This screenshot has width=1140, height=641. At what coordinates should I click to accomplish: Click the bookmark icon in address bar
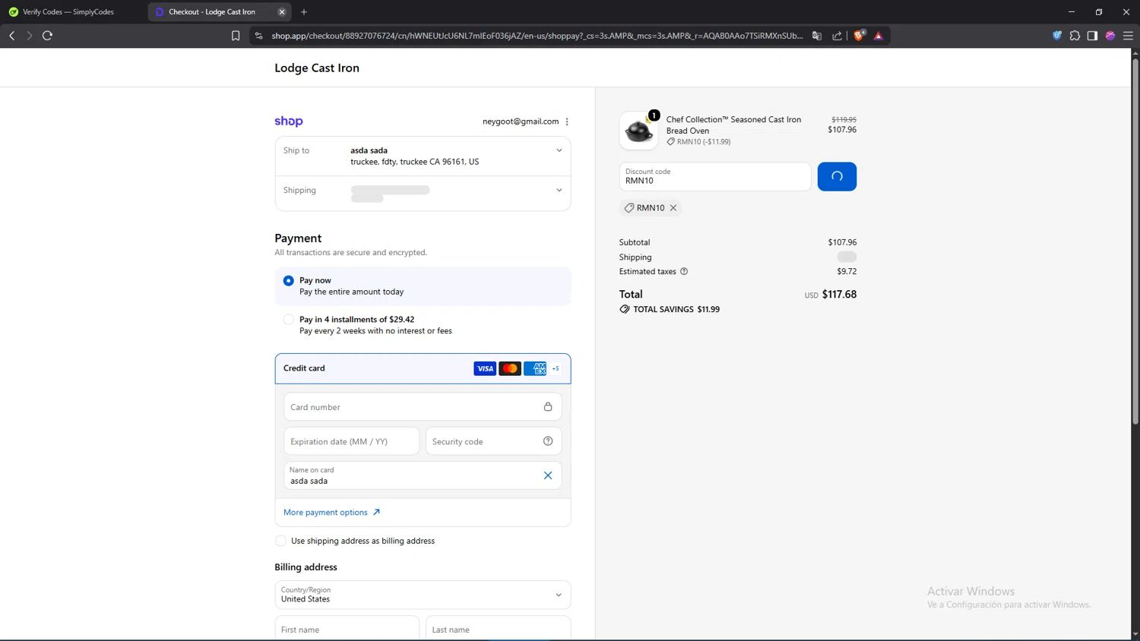(x=236, y=36)
